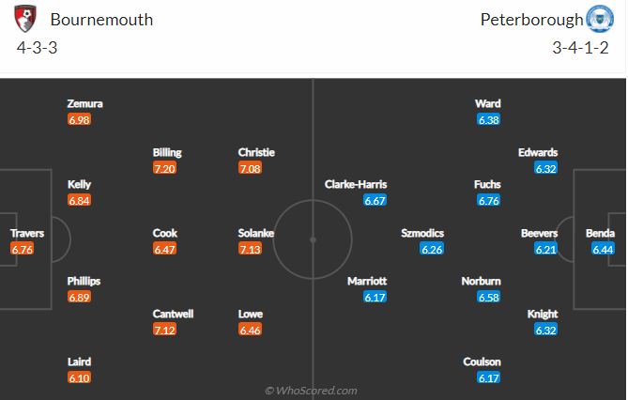
Task: Select Coulson's 6.17 rating badge
Action: [x=488, y=377]
